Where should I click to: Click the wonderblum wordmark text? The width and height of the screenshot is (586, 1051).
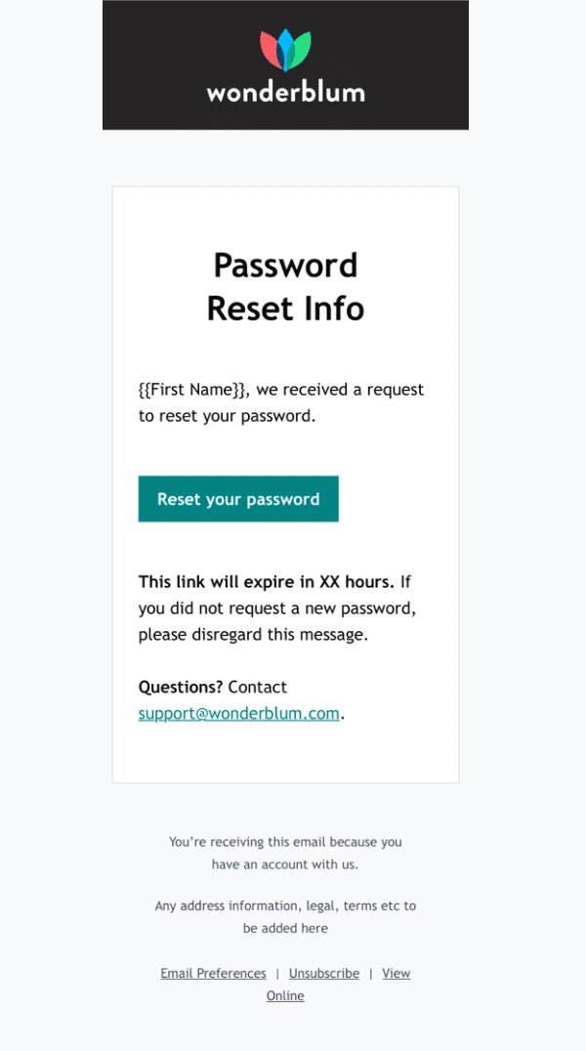285,92
